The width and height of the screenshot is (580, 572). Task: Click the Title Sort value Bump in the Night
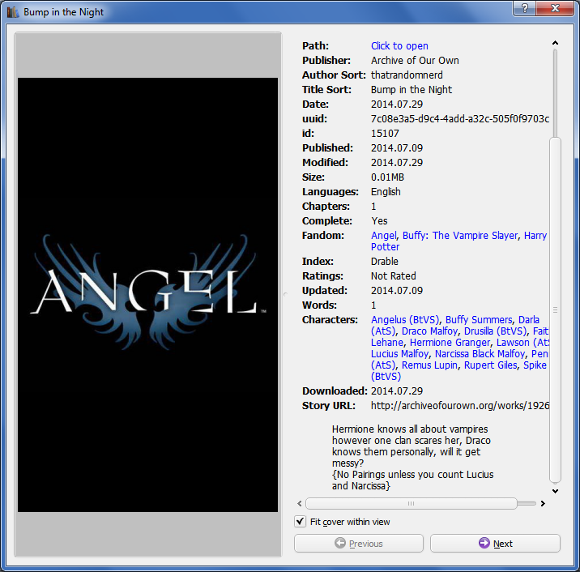coord(411,90)
